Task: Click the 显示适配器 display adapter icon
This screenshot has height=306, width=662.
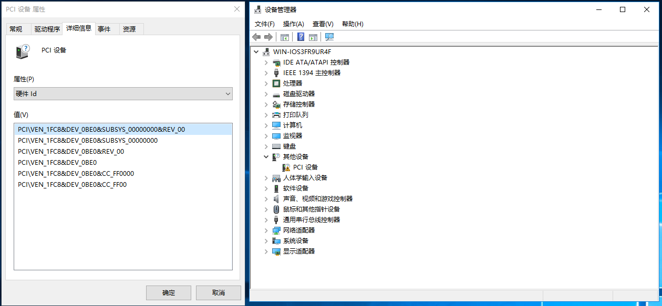Action: tap(276, 251)
